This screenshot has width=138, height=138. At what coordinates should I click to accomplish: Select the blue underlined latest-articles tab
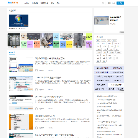pos(12,53)
